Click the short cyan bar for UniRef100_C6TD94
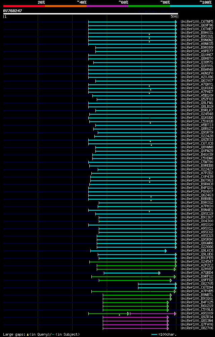215x337 pixels. [158, 288]
